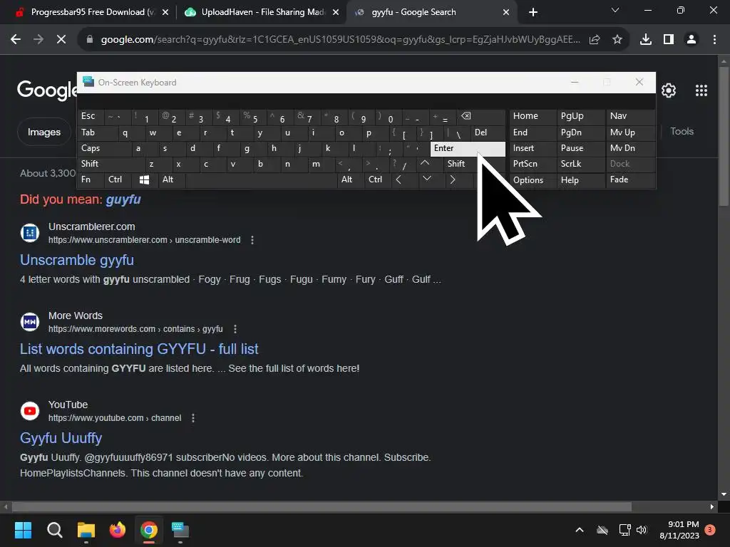730x547 pixels.
Task: Switch to UploadHaven File Sharing tab
Action: 262,12
